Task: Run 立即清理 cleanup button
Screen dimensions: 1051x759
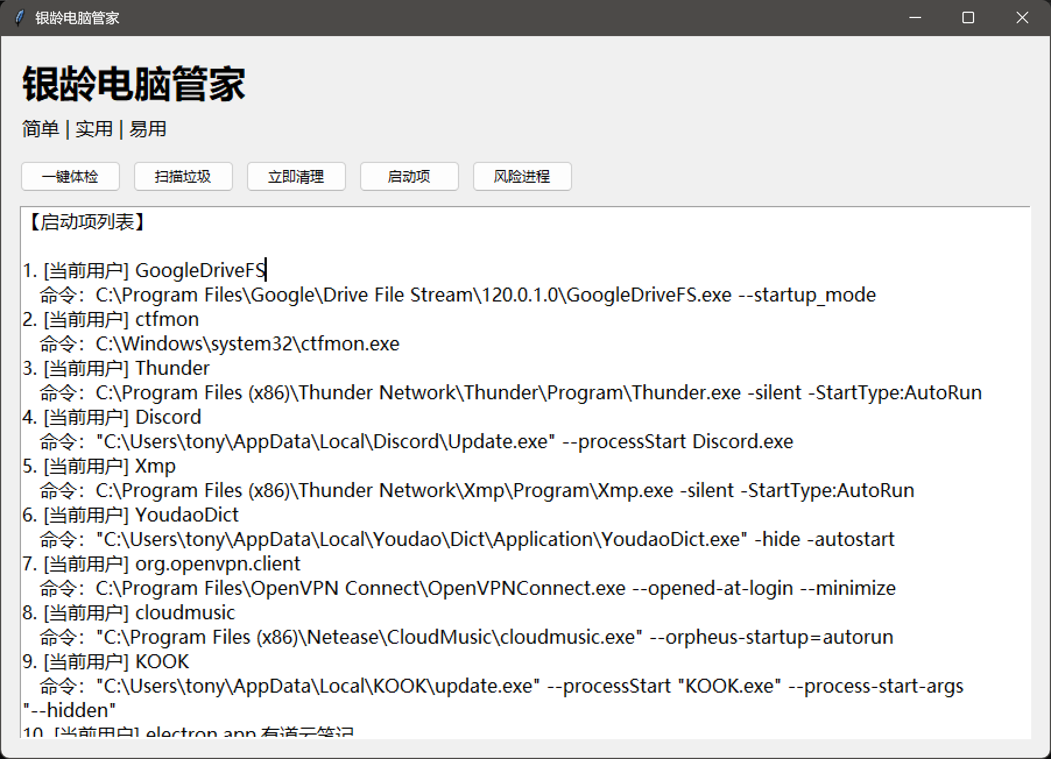Action: 297,176
